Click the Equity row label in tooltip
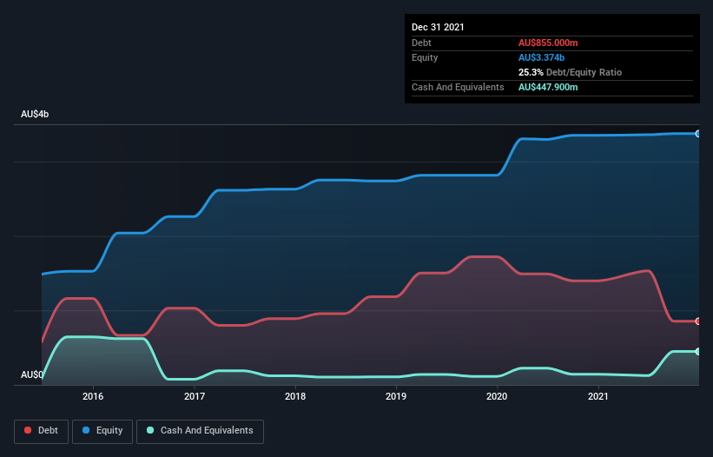Image resolution: width=713 pixels, height=457 pixels. (425, 57)
